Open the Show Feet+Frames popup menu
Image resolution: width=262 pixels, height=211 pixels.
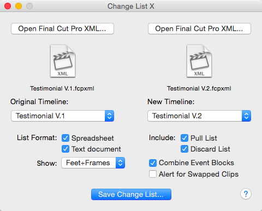(93, 163)
